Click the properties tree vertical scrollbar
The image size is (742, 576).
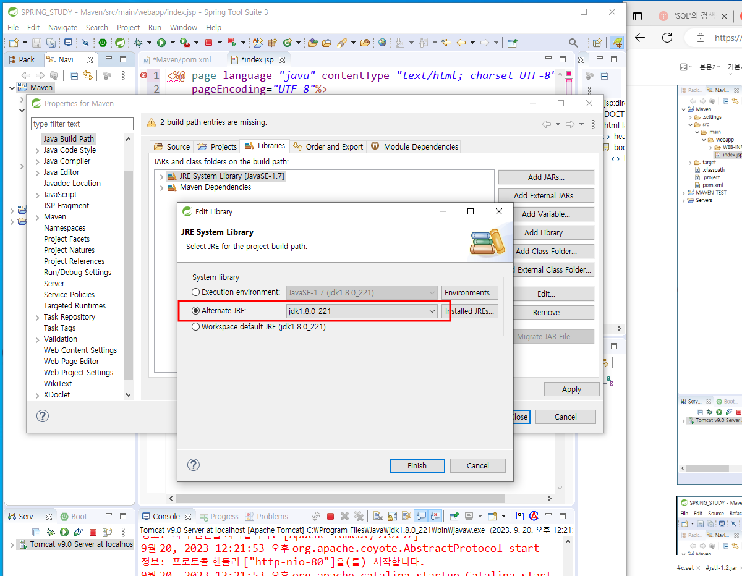pyautogui.click(x=129, y=274)
